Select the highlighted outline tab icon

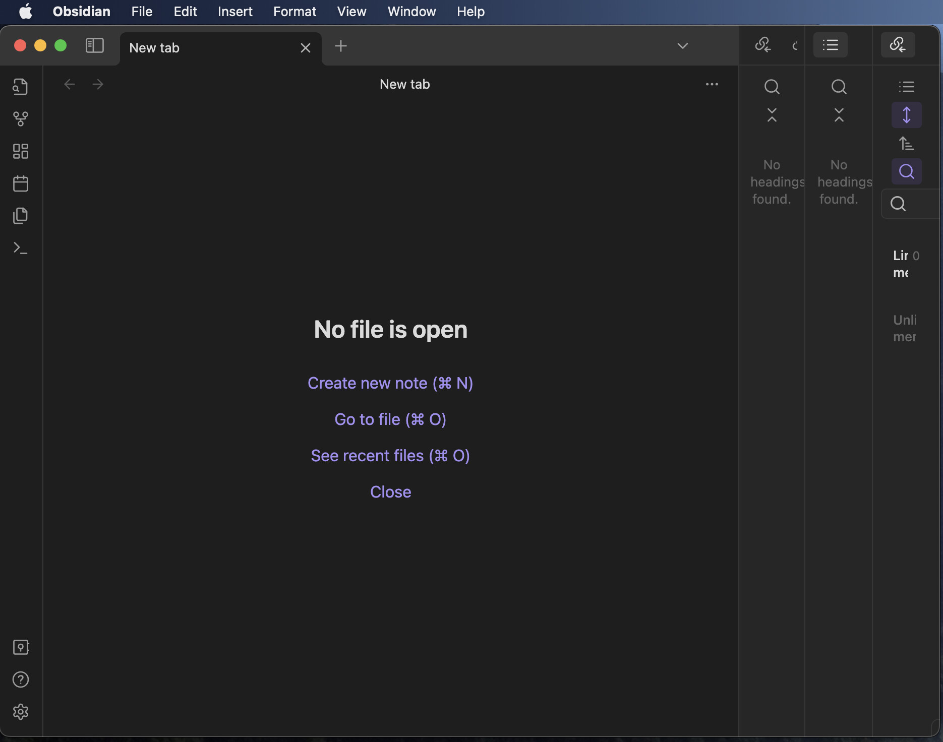[831, 45]
